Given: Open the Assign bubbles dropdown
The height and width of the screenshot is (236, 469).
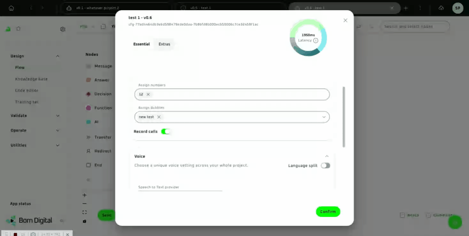Looking at the screenshot, I should 324,117.
